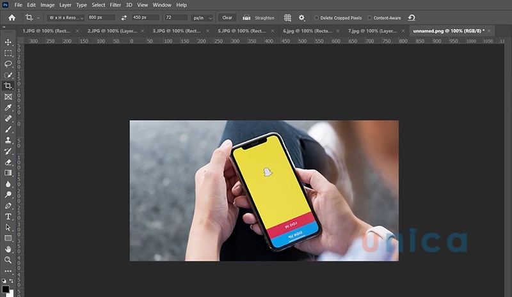Open the Help menu
The image size is (512, 297).
pyautogui.click(x=182, y=5)
